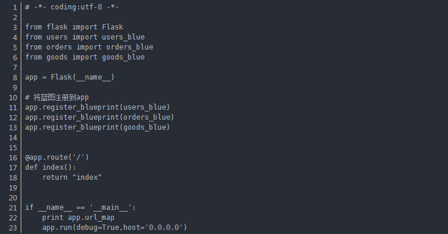This screenshot has width=448, height=234.
Task: Click the coding:utf-8 comment line
Action: [x=72, y=7]
